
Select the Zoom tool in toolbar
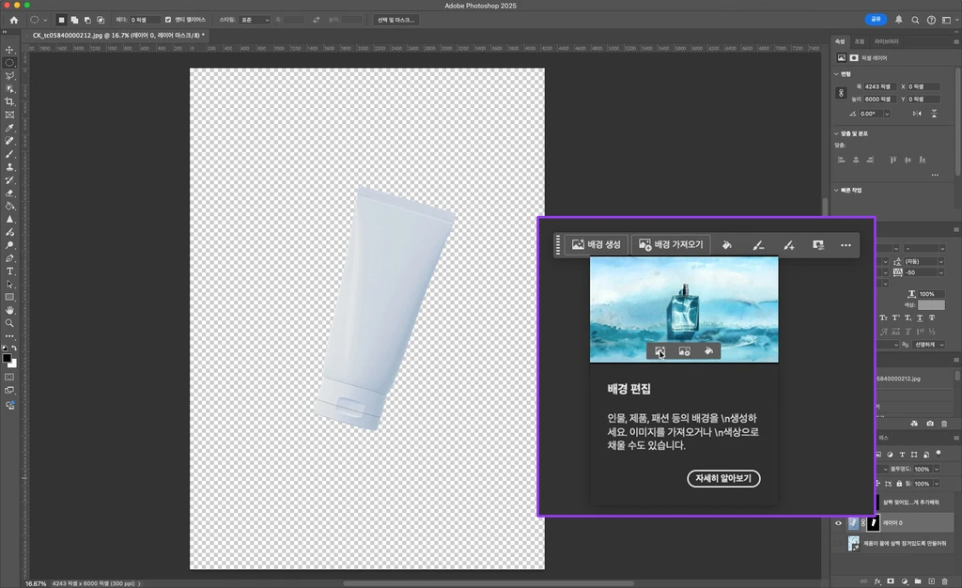(9, 322)
